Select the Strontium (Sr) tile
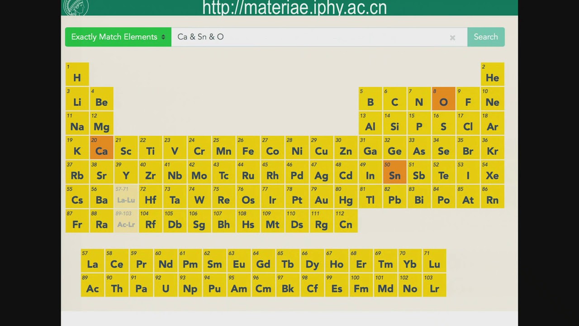579x326 pixels. click(102, 172)
